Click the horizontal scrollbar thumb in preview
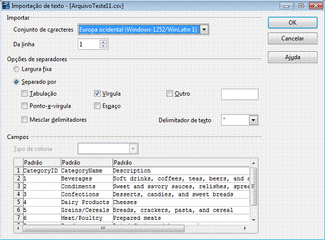Image resolution: width=325 pixels, height=240 pixels. [103, 228]
